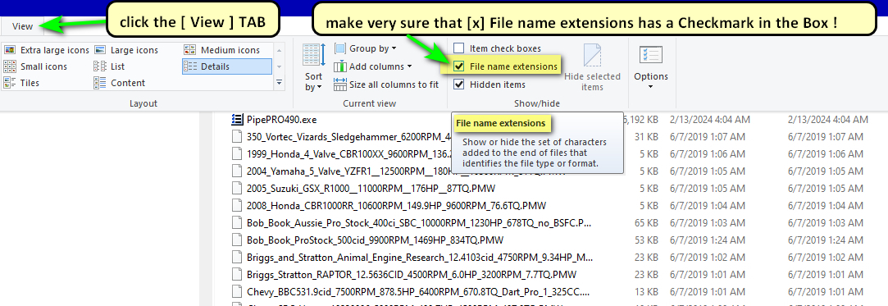Click Hide selected items button
Viewport: 888px width, 306px height.
pyautogui.click(x=592, y=68)
